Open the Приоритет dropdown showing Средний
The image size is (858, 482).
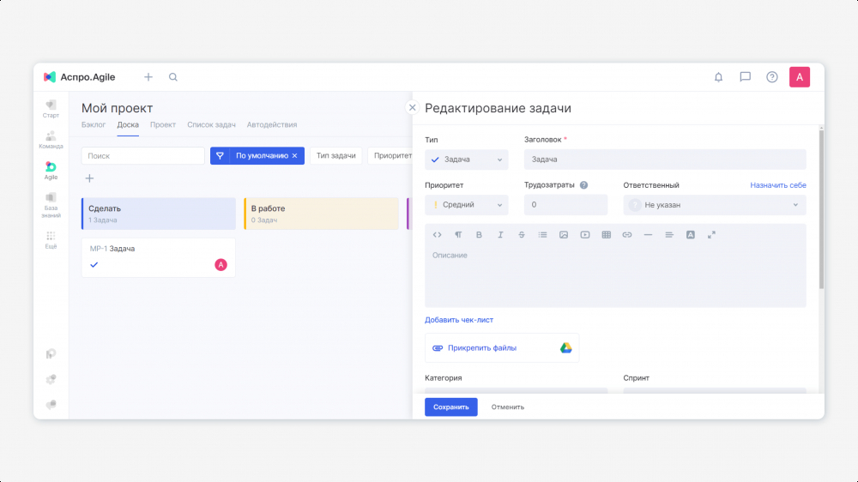click(x=467, y=205)
